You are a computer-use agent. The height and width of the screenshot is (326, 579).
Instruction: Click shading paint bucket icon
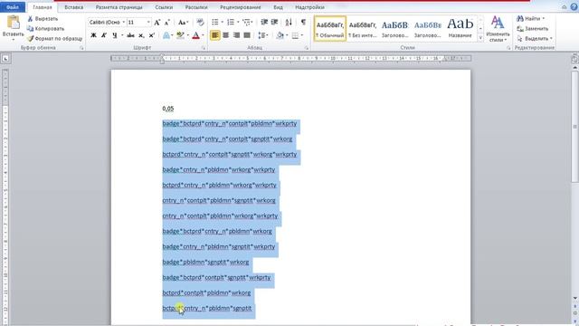[280, 35]
